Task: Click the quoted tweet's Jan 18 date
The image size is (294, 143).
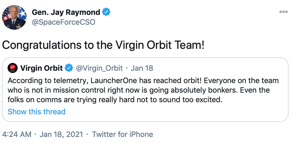Action: tap(142, 68)
